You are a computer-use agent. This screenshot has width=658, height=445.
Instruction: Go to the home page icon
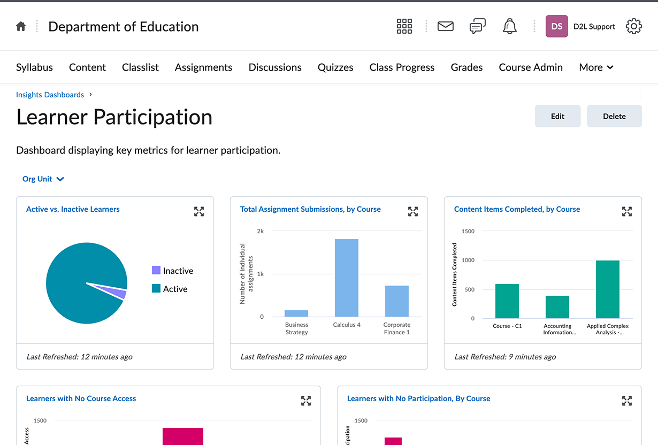pyautogui.click(x=21, y=26)
